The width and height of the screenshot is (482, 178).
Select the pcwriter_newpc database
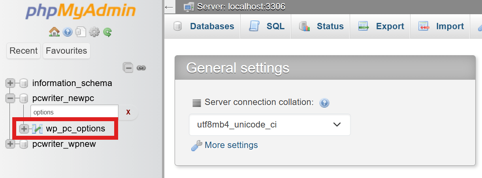tap(63, 98)
